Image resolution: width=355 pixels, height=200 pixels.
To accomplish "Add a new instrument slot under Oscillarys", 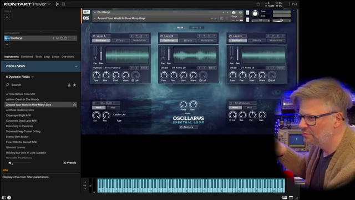I will coord(7,44).
